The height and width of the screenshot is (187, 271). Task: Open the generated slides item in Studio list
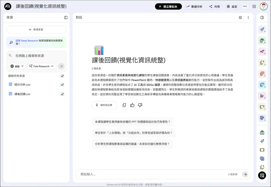[262, 150]
